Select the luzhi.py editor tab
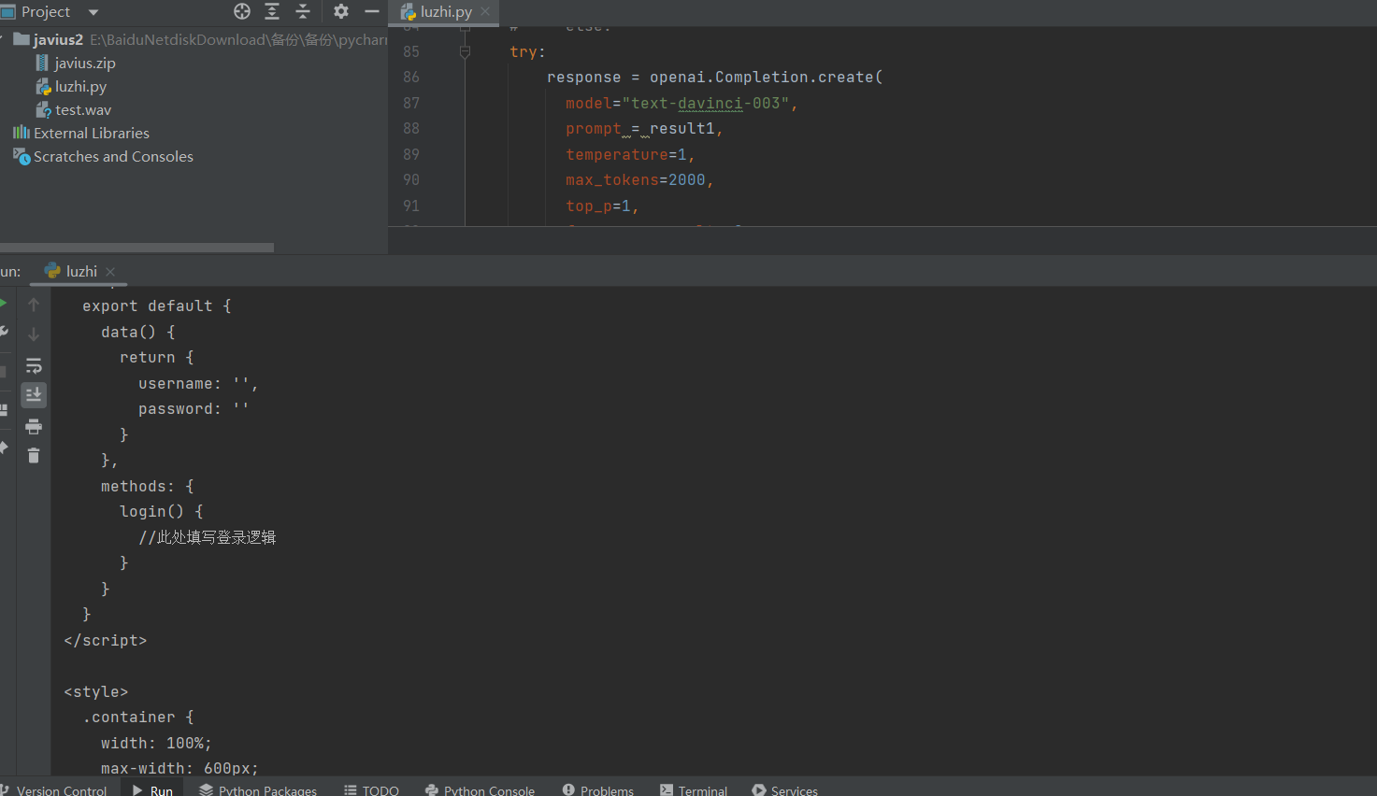This screenshot has width=1377, height=796. click(x=445, y=12)
